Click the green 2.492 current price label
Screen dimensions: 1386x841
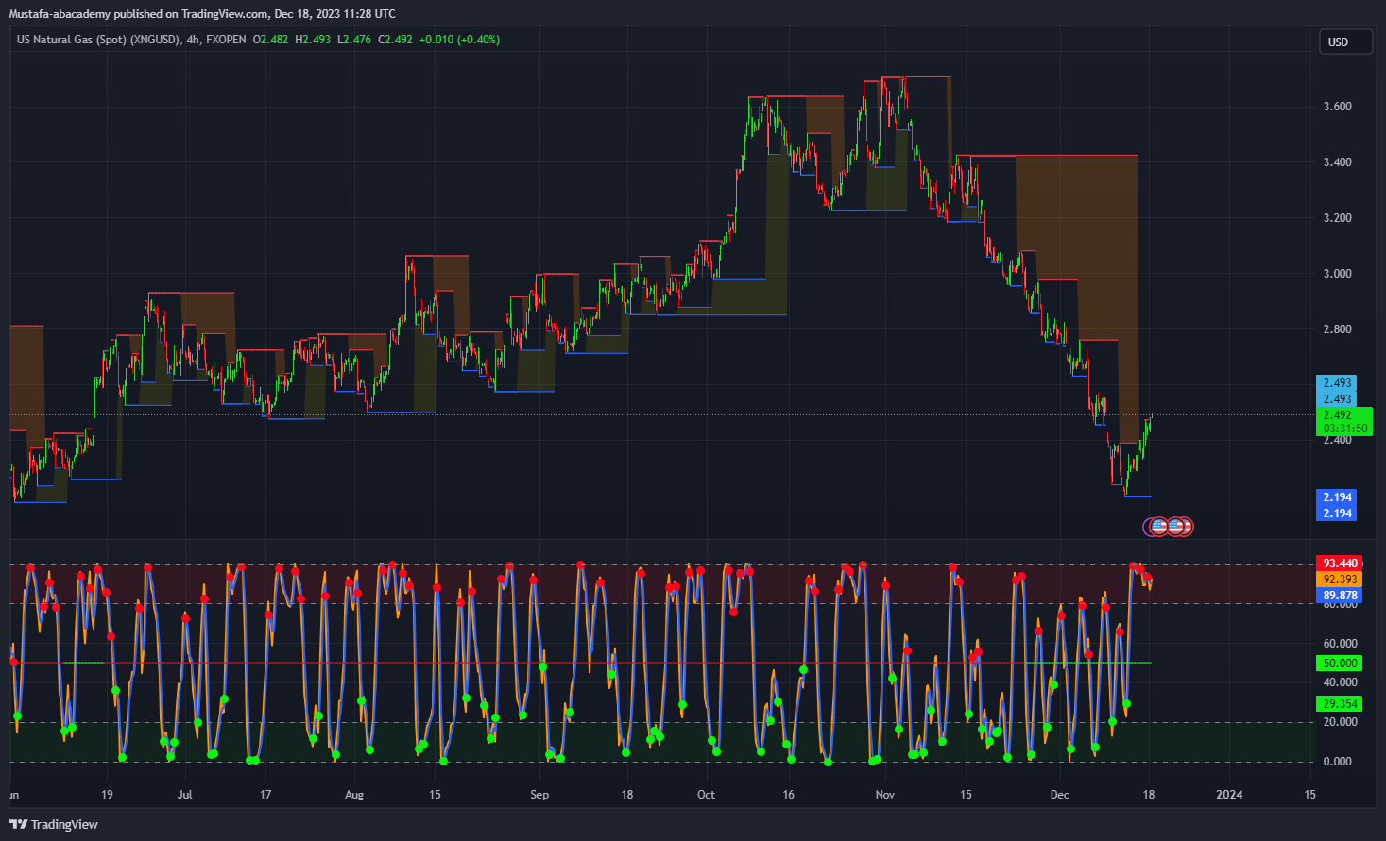pyautogui.click(x=1337, y=414)
